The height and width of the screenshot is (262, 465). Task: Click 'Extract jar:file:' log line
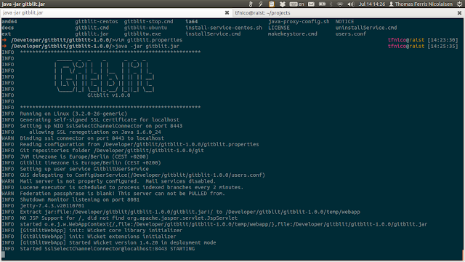coord(190,212)
